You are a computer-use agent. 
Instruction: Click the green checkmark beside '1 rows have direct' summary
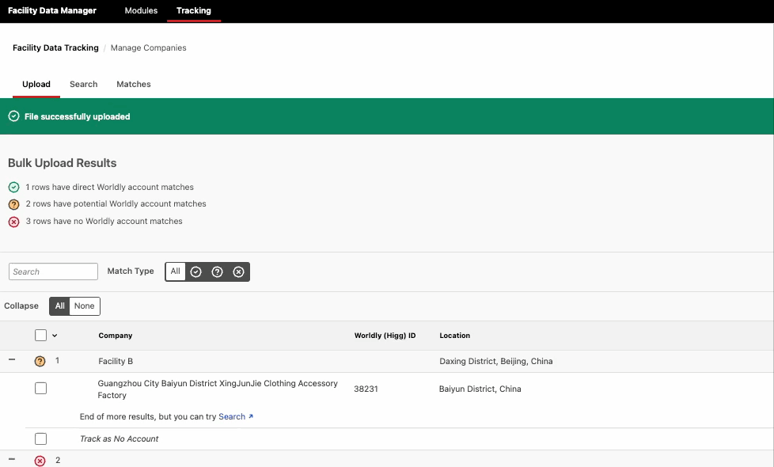click(x=13, y=188)
